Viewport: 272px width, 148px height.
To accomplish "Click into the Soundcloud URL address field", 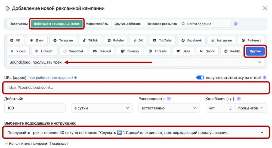I will [x=136, y=88].
